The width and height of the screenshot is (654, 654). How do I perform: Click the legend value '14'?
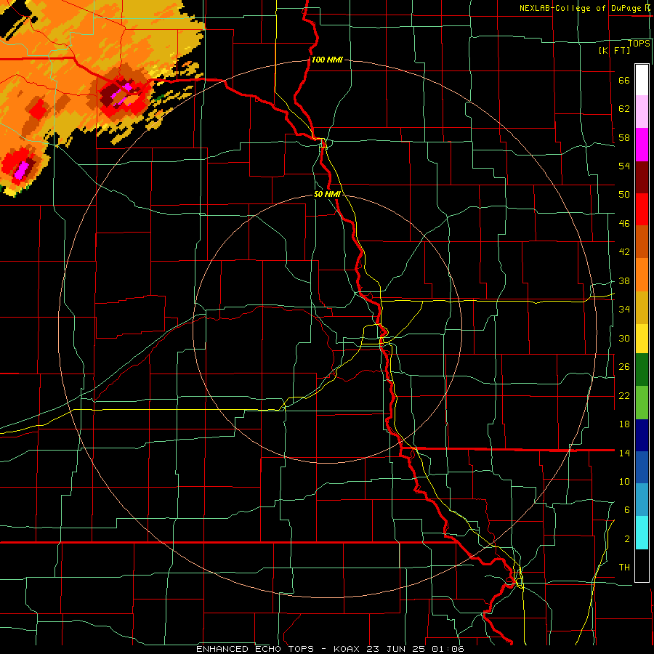624,453
